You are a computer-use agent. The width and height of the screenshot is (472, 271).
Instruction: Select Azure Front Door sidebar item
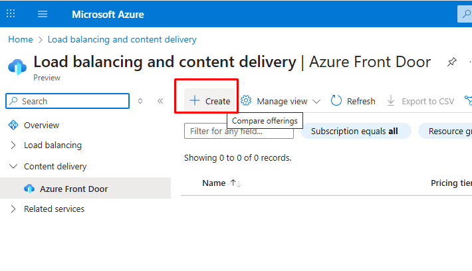coord(86,188)
